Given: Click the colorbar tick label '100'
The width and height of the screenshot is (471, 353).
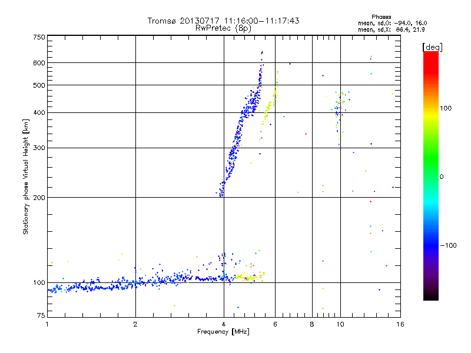Looking at the screenshot, I should 446,108.
